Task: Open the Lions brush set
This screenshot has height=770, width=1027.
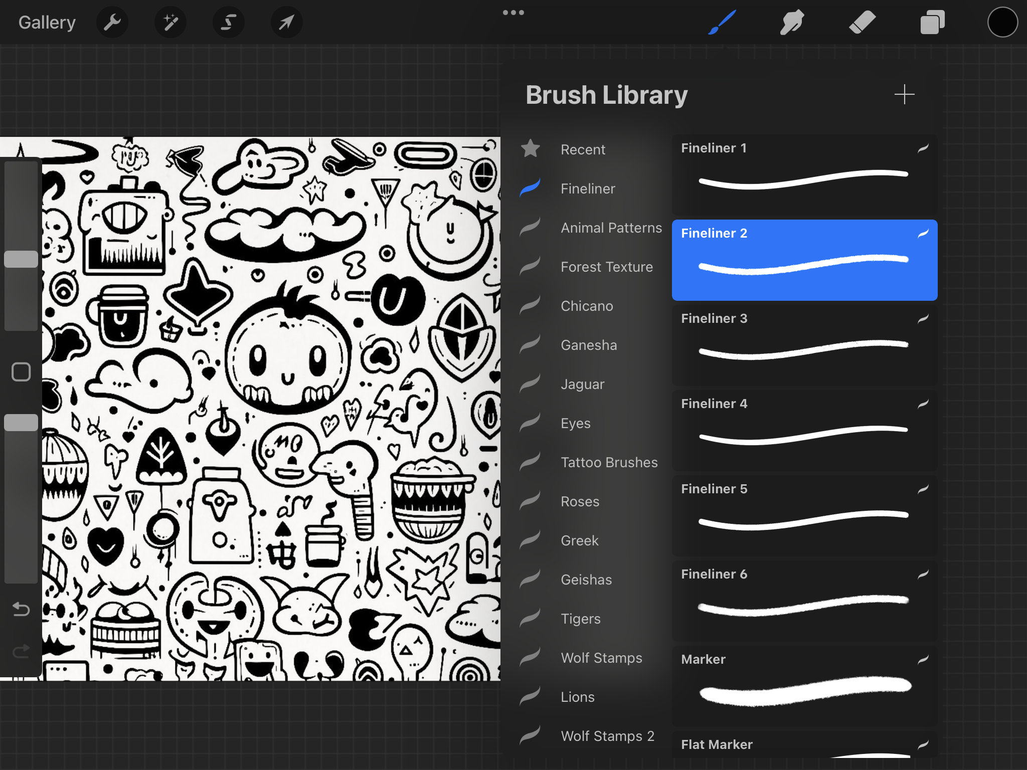Action: [x=578, y=697]
